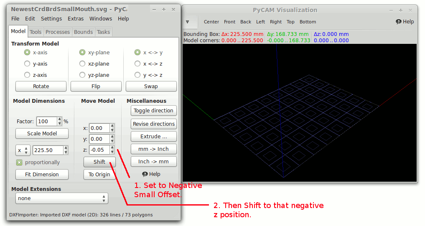This screenshot has height=226, width=425.
Task: Click the 225.50 dimension stepper arrows
Action: point(66,150)
